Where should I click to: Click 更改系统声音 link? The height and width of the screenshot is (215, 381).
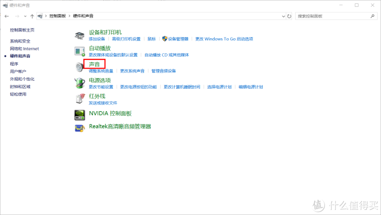pyautogui.click(x=132, y=71)
